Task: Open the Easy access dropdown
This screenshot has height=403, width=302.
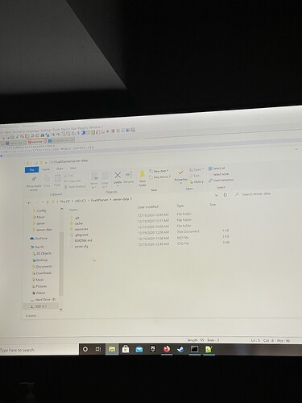Action: tap(159, 177)
